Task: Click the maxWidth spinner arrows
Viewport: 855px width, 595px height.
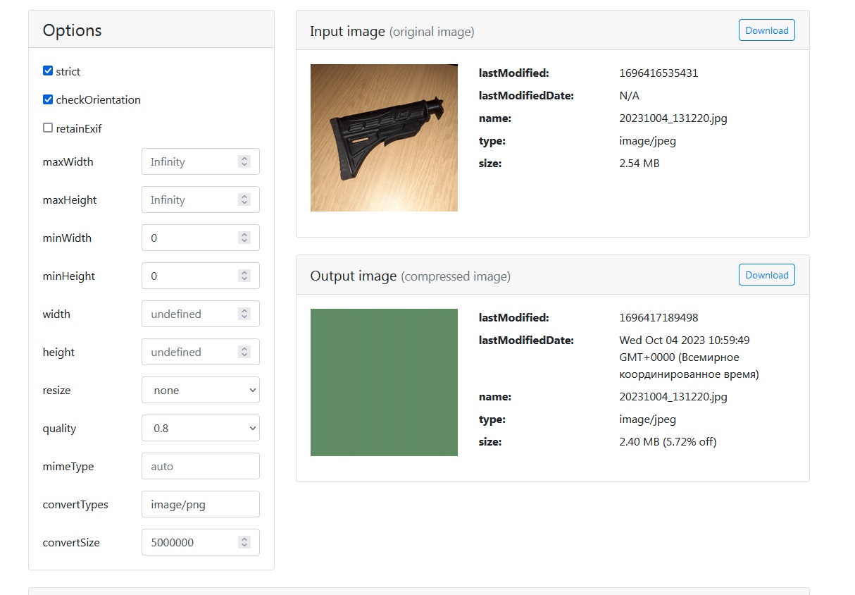Action: tap(244, 161)
